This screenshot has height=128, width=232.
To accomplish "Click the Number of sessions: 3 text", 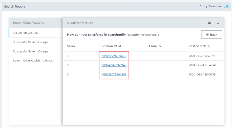I will (144, 35).
